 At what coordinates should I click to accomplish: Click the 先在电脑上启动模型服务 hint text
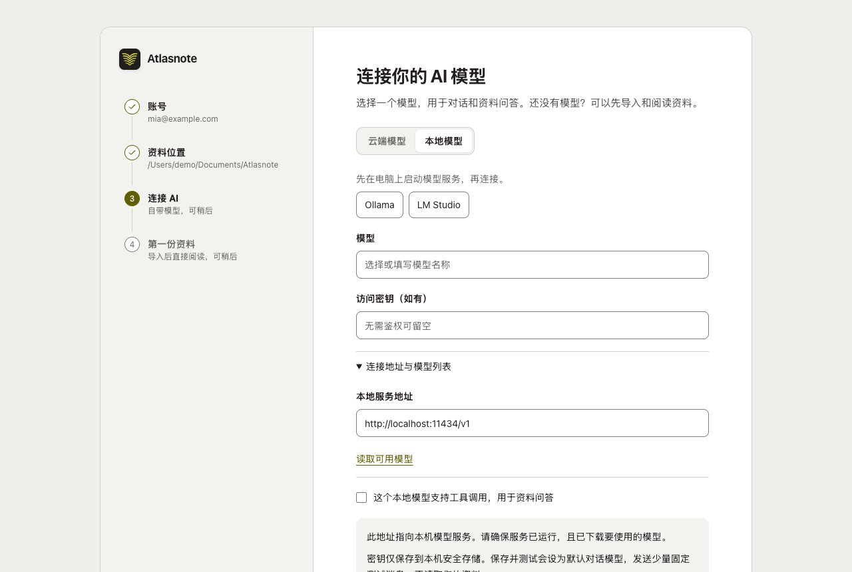click(431, 179)
